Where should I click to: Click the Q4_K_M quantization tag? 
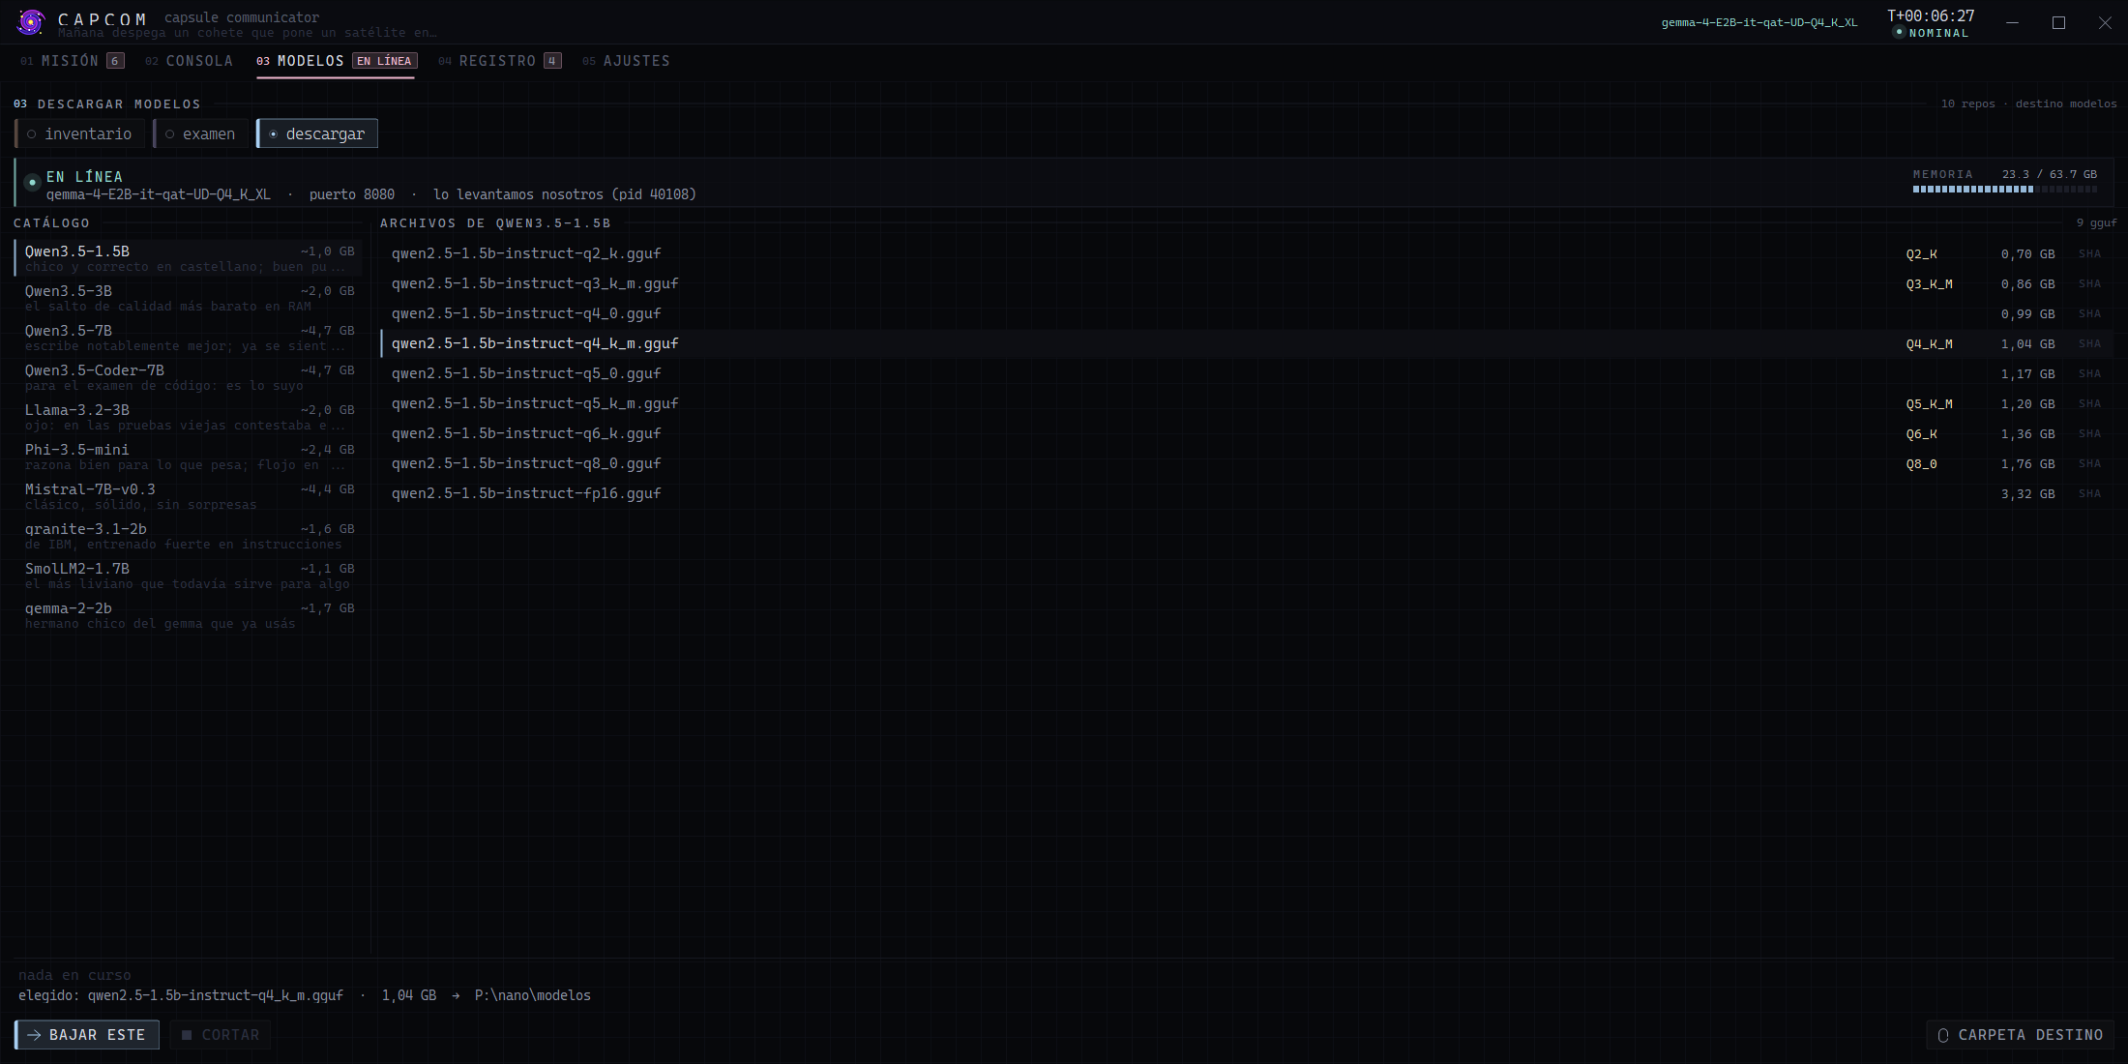point(1929,343)
